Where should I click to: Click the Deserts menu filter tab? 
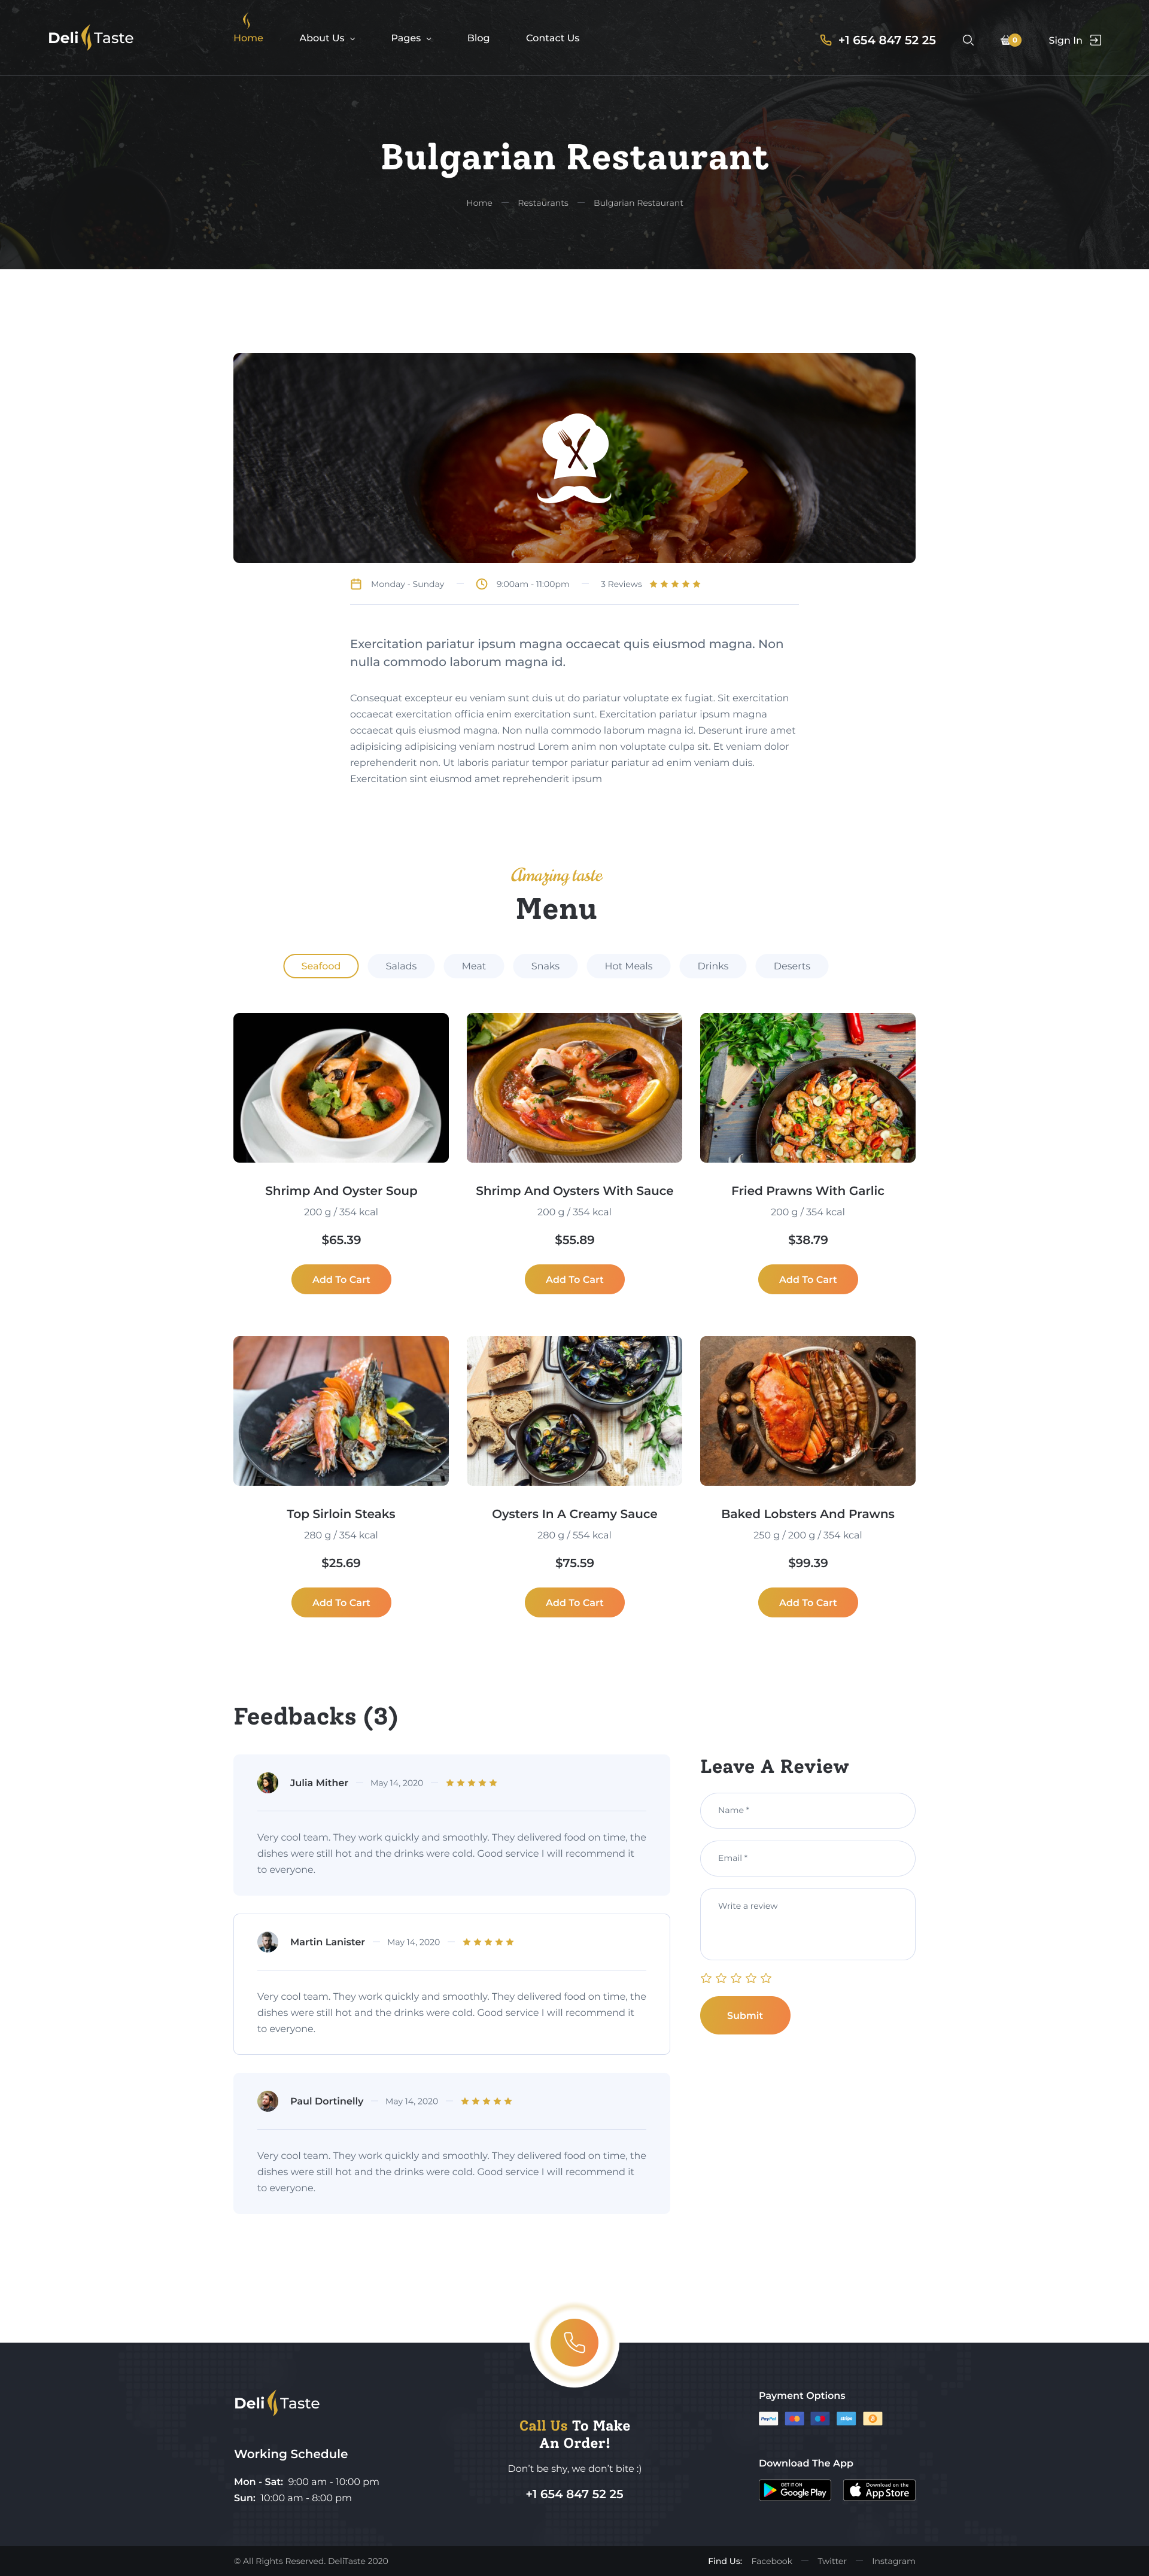click(x=791, y=965)
